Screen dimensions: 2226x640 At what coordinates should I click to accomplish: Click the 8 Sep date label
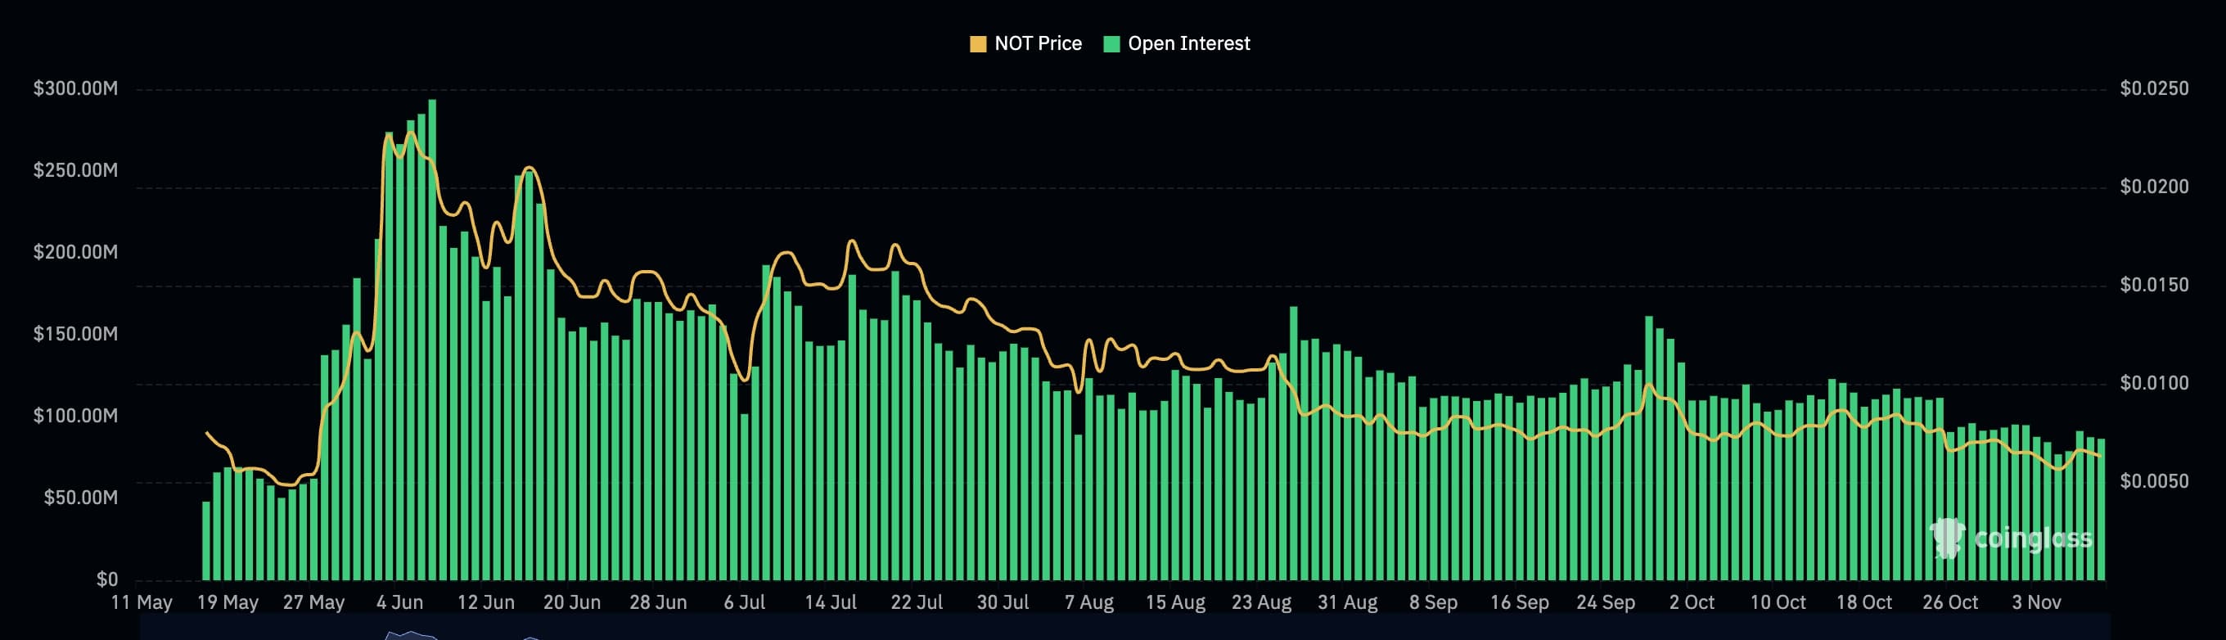(1434, 603)
